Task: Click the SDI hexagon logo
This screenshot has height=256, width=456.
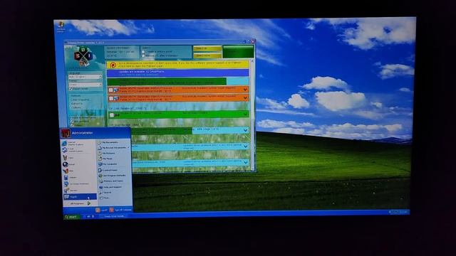Action: coord(83,56)
